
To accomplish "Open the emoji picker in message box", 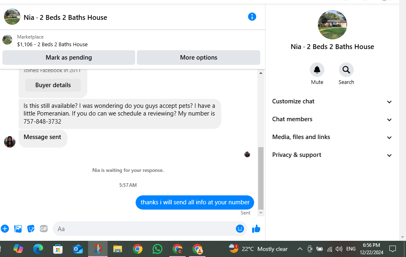I will tap(240, 229).
